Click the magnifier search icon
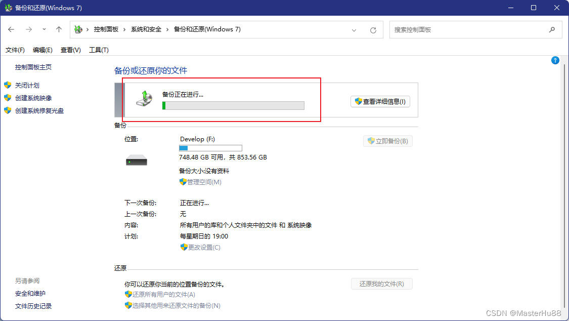 pos(552,30)
